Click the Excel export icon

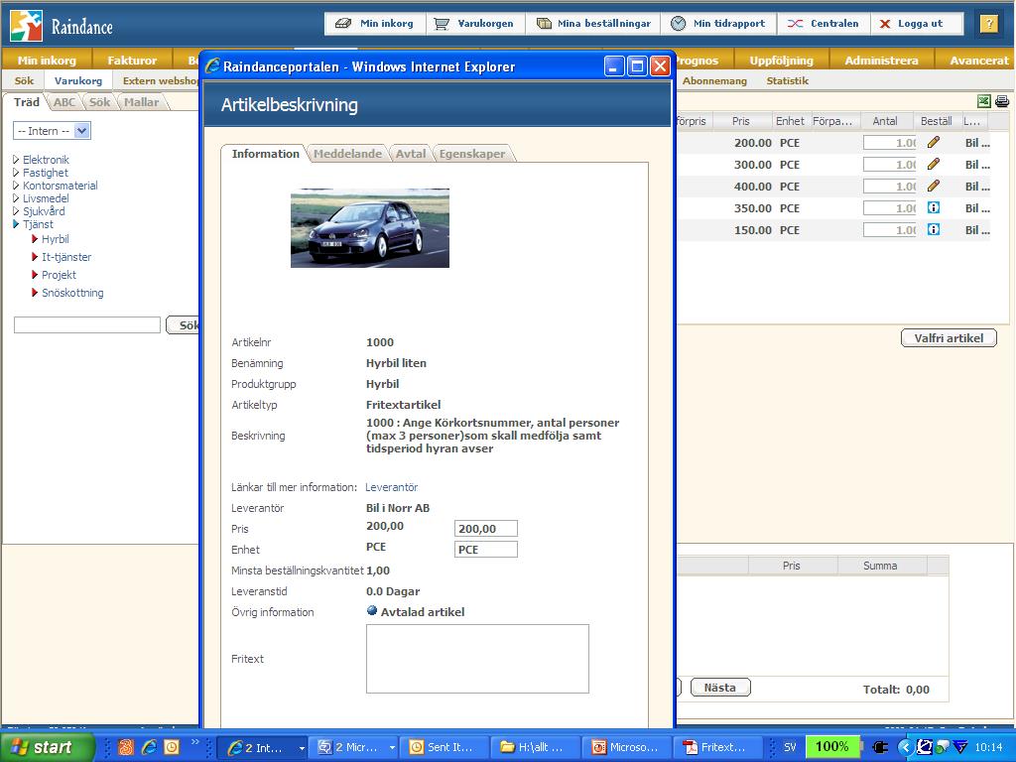tap(983, 101)
